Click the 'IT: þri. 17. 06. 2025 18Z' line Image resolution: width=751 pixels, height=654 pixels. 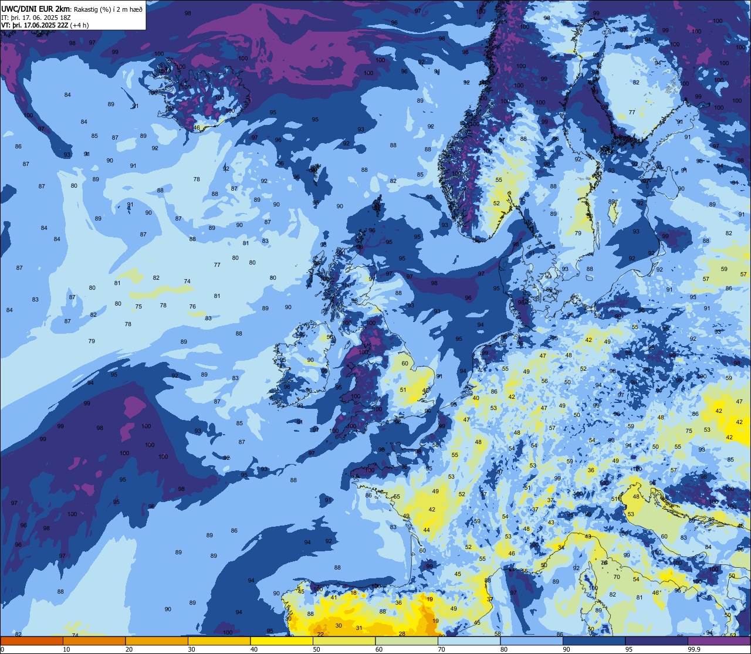[x=36, y=17]
